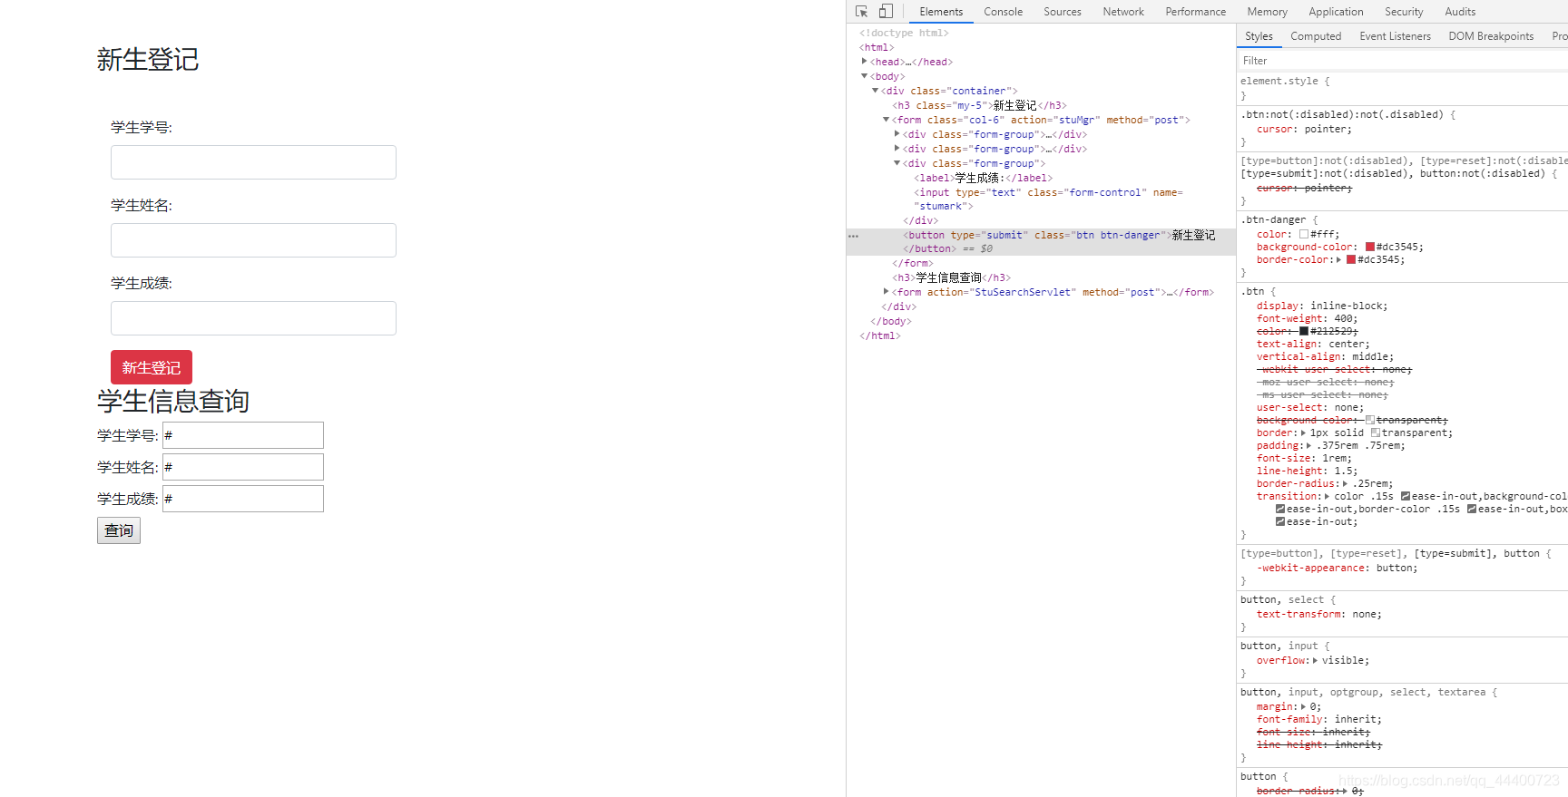Collapse the body node
1568x797 pixels.
[x=864, y=76]
